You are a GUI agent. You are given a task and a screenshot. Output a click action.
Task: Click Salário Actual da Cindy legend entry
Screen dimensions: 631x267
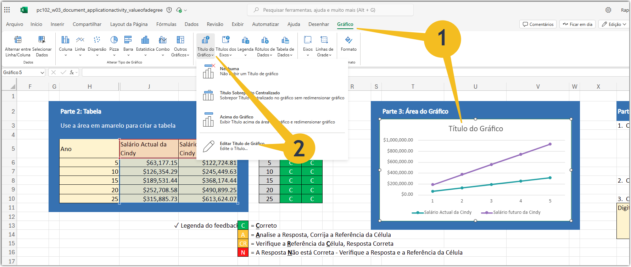coord(442,212)
